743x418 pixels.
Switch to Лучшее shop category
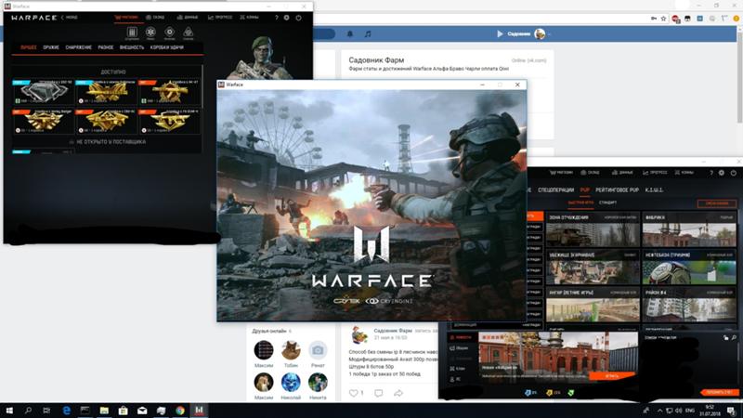29,47
